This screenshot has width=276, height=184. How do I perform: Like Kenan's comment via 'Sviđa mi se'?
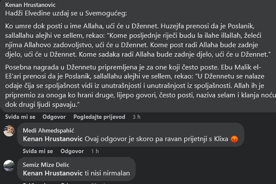20,117
